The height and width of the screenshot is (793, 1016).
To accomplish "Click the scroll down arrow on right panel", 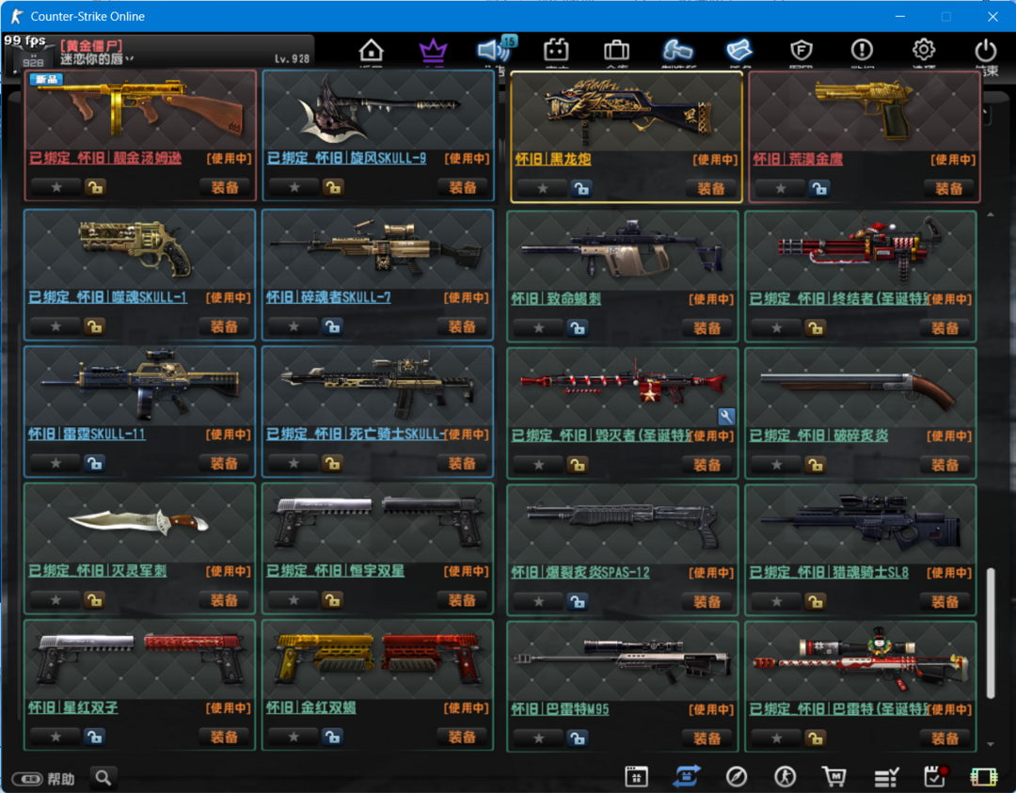I will [990, 744].
